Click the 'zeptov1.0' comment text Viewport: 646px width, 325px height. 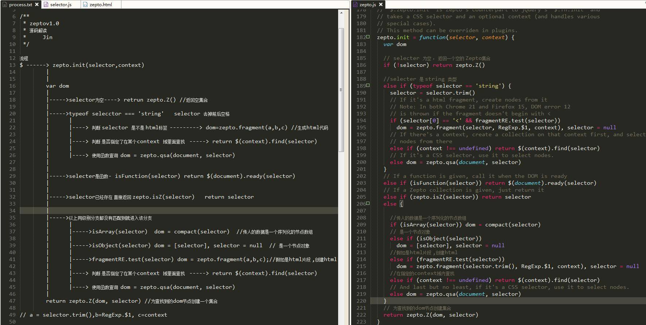(x=44, y=23)
